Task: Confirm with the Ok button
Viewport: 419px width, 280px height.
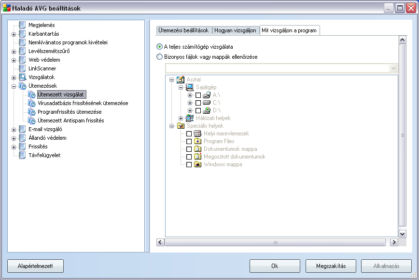Action: (x=275, y=266)
